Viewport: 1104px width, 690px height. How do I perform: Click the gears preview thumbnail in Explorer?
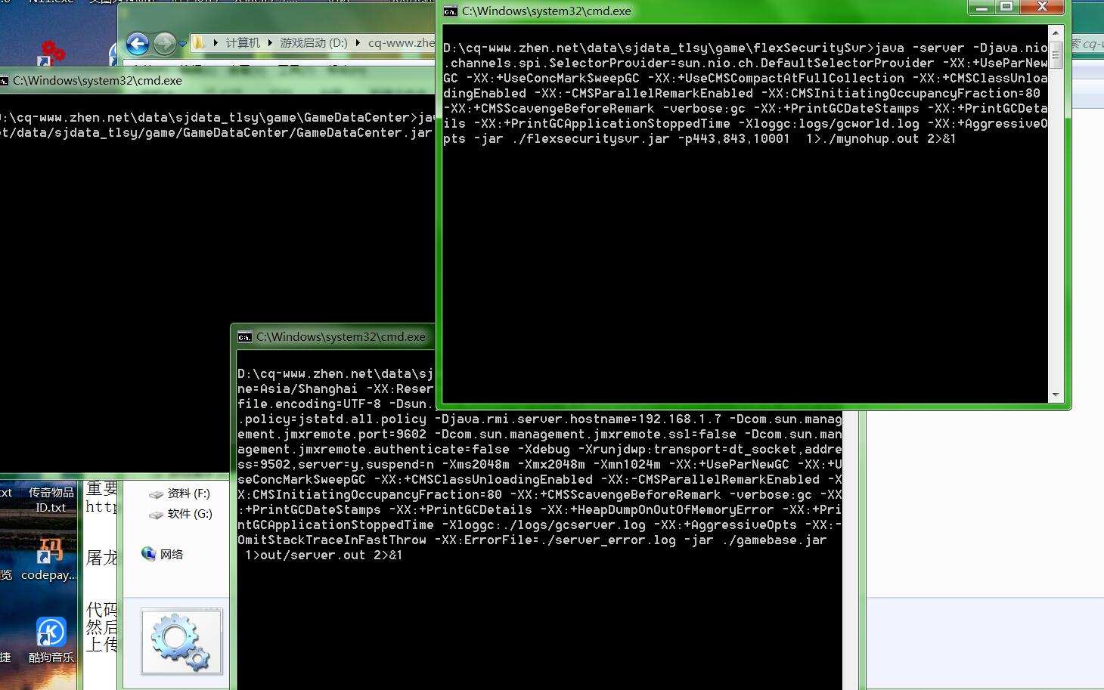181,641
